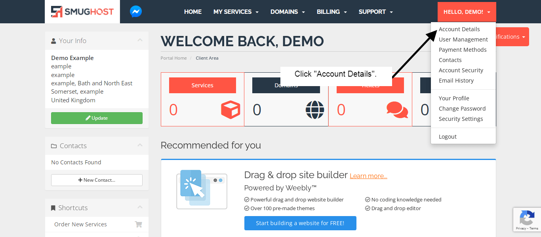This screenshot has height=237, width=541.
Task: Click the reCAPTCHA badge
Action: pos(527,219)
